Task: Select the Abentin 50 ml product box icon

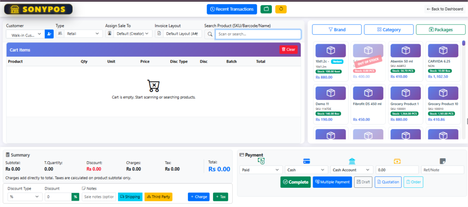Action: (405, 51)
